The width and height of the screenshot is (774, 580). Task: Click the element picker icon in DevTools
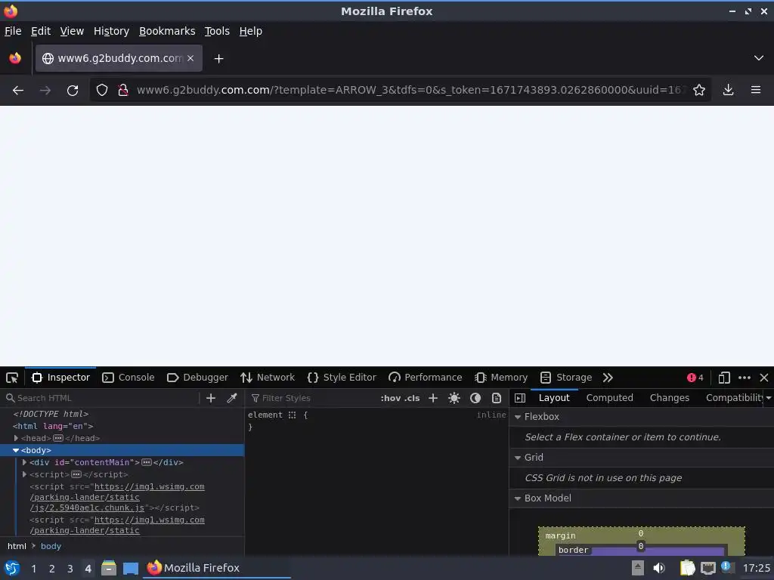click(x=12, y=378)
